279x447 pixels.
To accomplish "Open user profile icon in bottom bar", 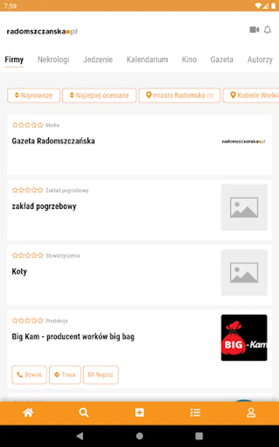I will click(251, 412).
